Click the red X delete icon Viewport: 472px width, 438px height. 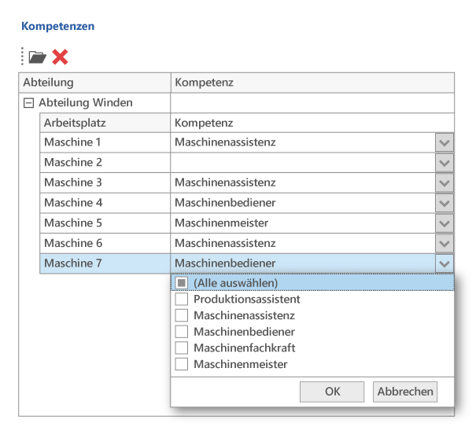60,57
